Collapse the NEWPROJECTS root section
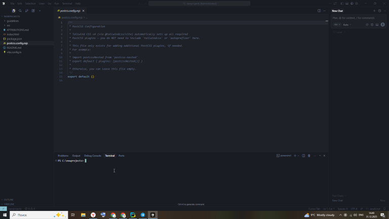Image resolution: width=389 pixels, height=219 pixels. pyautogui.click(x=27, y=16)
